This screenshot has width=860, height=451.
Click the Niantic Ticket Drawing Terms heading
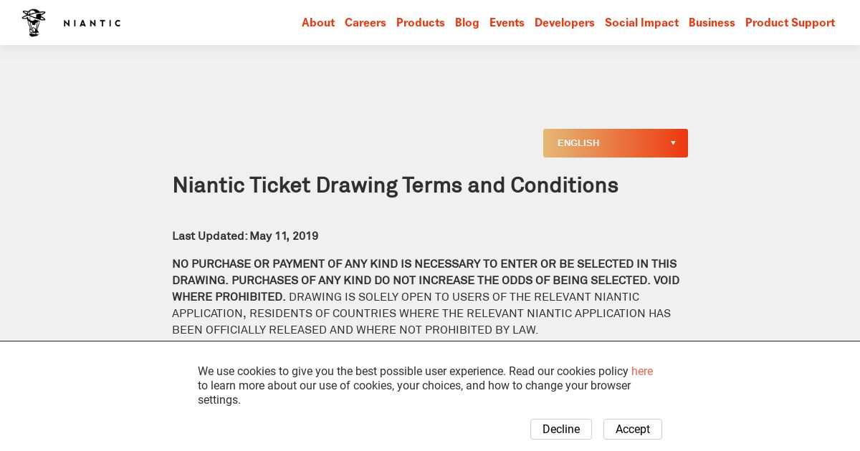[395, 185]
